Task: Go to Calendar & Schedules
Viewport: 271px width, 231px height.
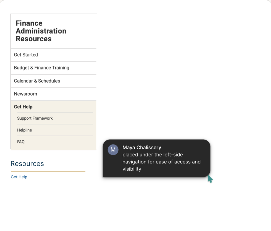Action: 53,81
